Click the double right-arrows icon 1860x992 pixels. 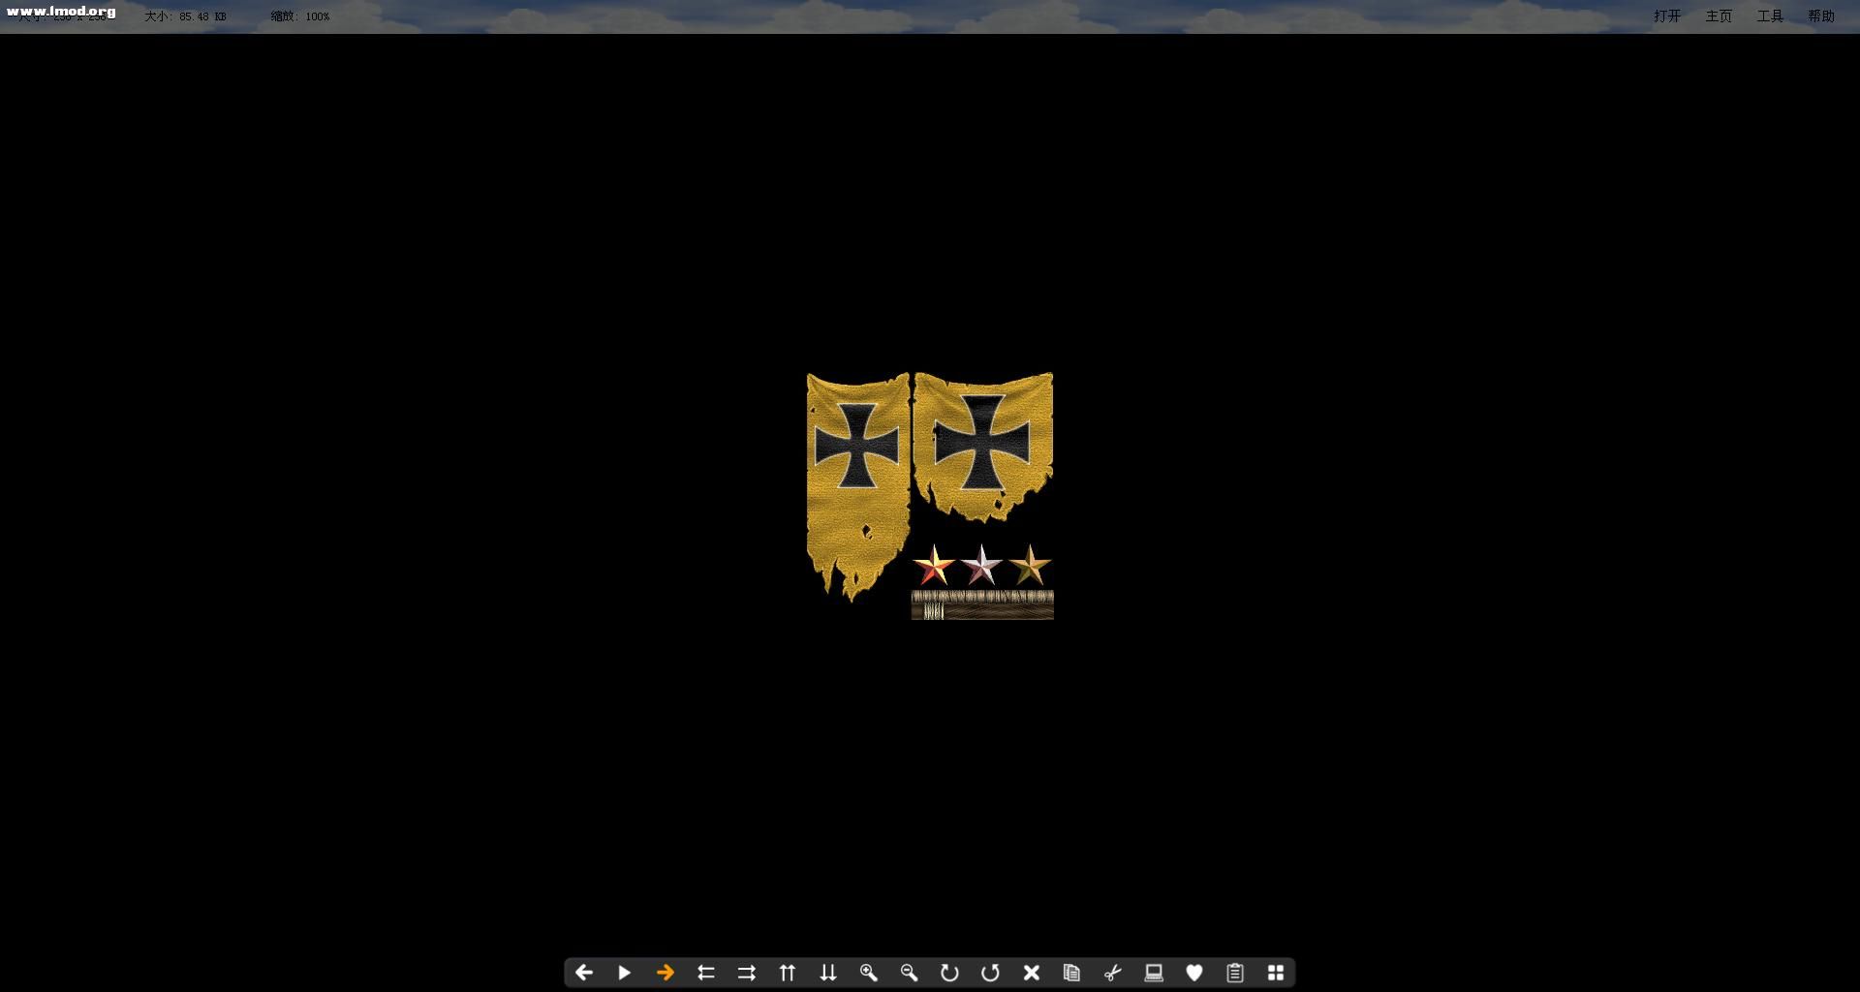[x=746, y=973]
